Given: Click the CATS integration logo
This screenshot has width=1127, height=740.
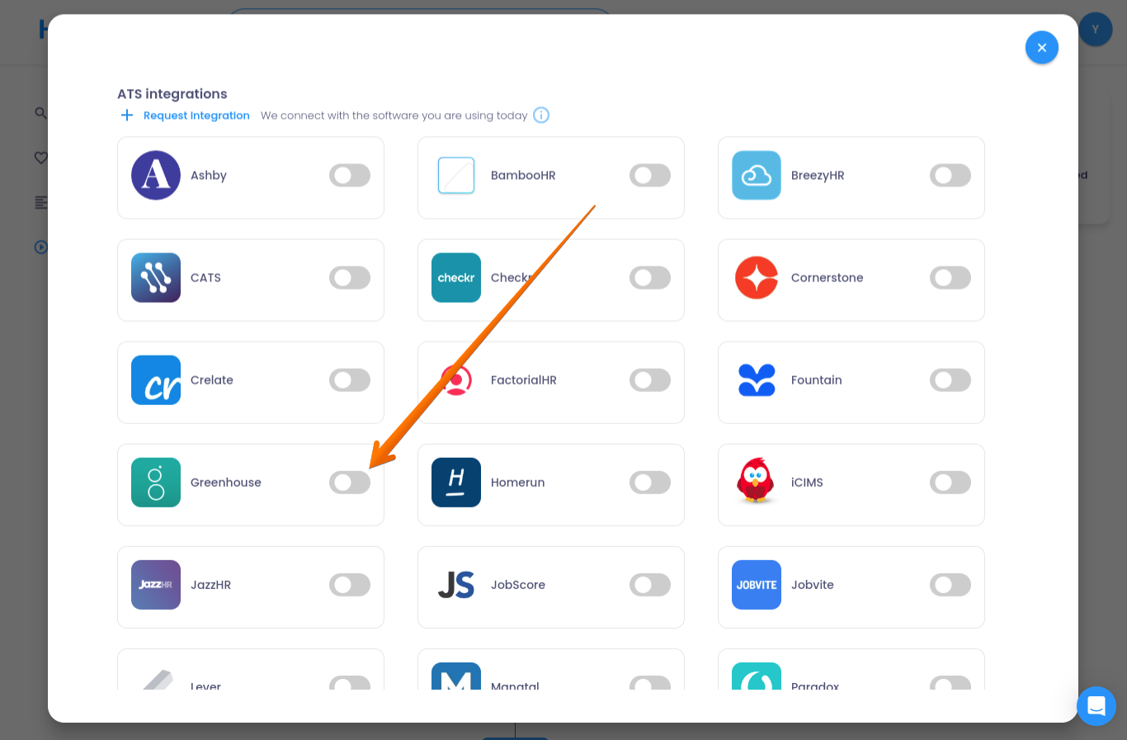Looking at the screenshot, I should [x=156, y=278].
